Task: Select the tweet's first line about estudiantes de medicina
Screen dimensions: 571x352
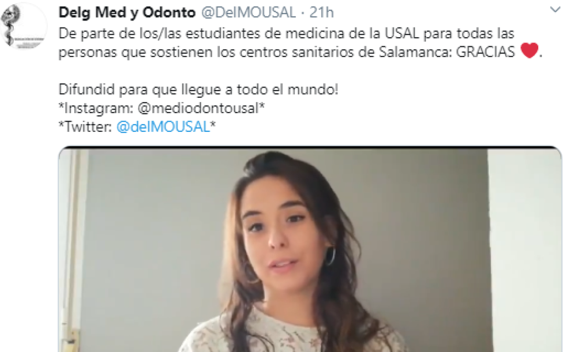Action: (286, 33)
